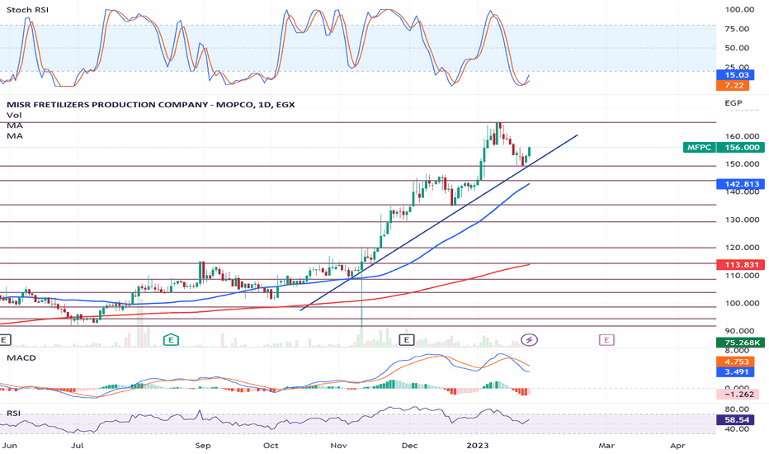
Task: Select the dark blue ascending trendline
Action: [x=438, y=222]
